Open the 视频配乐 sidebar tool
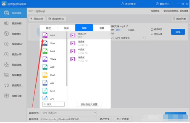 point(13,85)
